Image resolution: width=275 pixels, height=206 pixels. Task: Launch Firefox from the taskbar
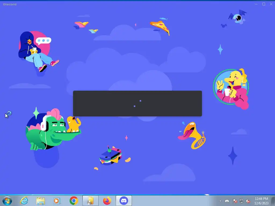pyautogui.click(x=107, y=201)
